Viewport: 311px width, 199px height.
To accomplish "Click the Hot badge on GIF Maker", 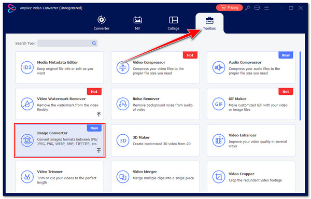I will point(286,92).
